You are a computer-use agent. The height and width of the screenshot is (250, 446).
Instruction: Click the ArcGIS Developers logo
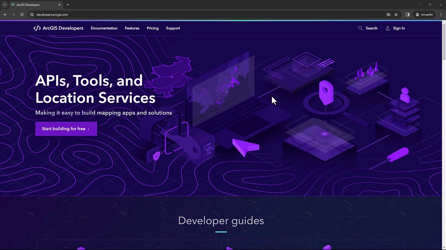coord(58,28)
